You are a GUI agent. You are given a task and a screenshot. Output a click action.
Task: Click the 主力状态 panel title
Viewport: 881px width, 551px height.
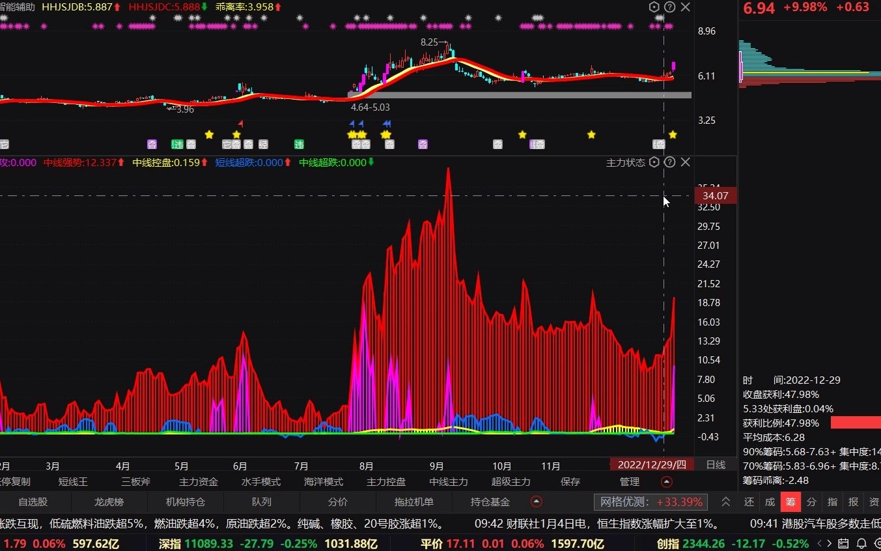(x=626, y=162)
